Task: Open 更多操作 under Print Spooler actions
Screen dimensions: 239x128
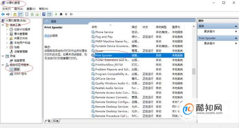Action: (210, 43)
